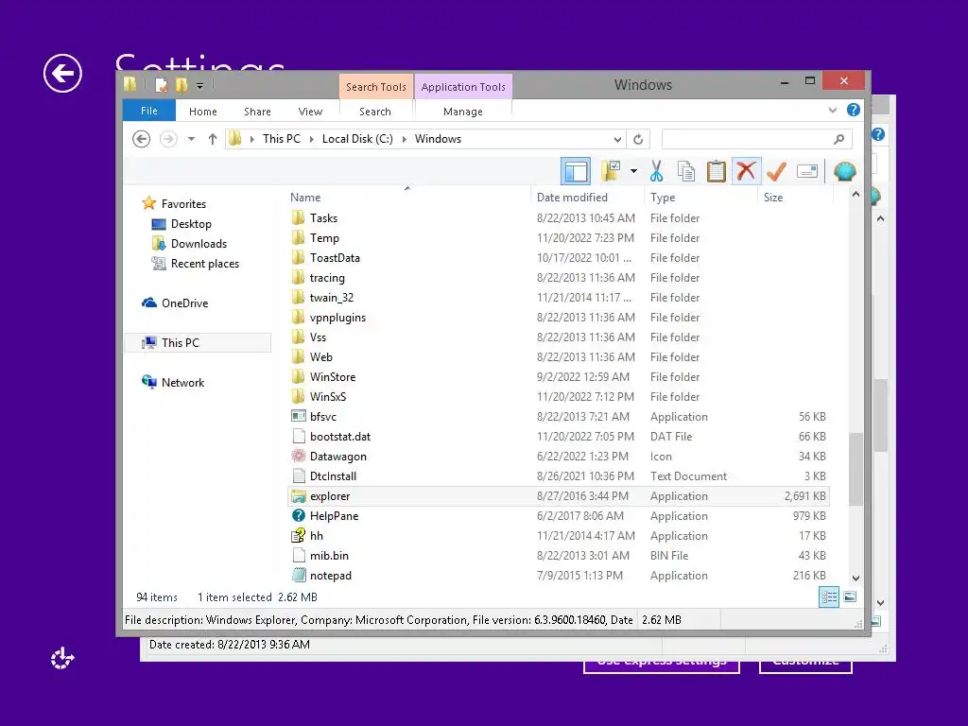Click the Refresh button beside address bar
Viewport: 968px width, 726px height.
638,139
